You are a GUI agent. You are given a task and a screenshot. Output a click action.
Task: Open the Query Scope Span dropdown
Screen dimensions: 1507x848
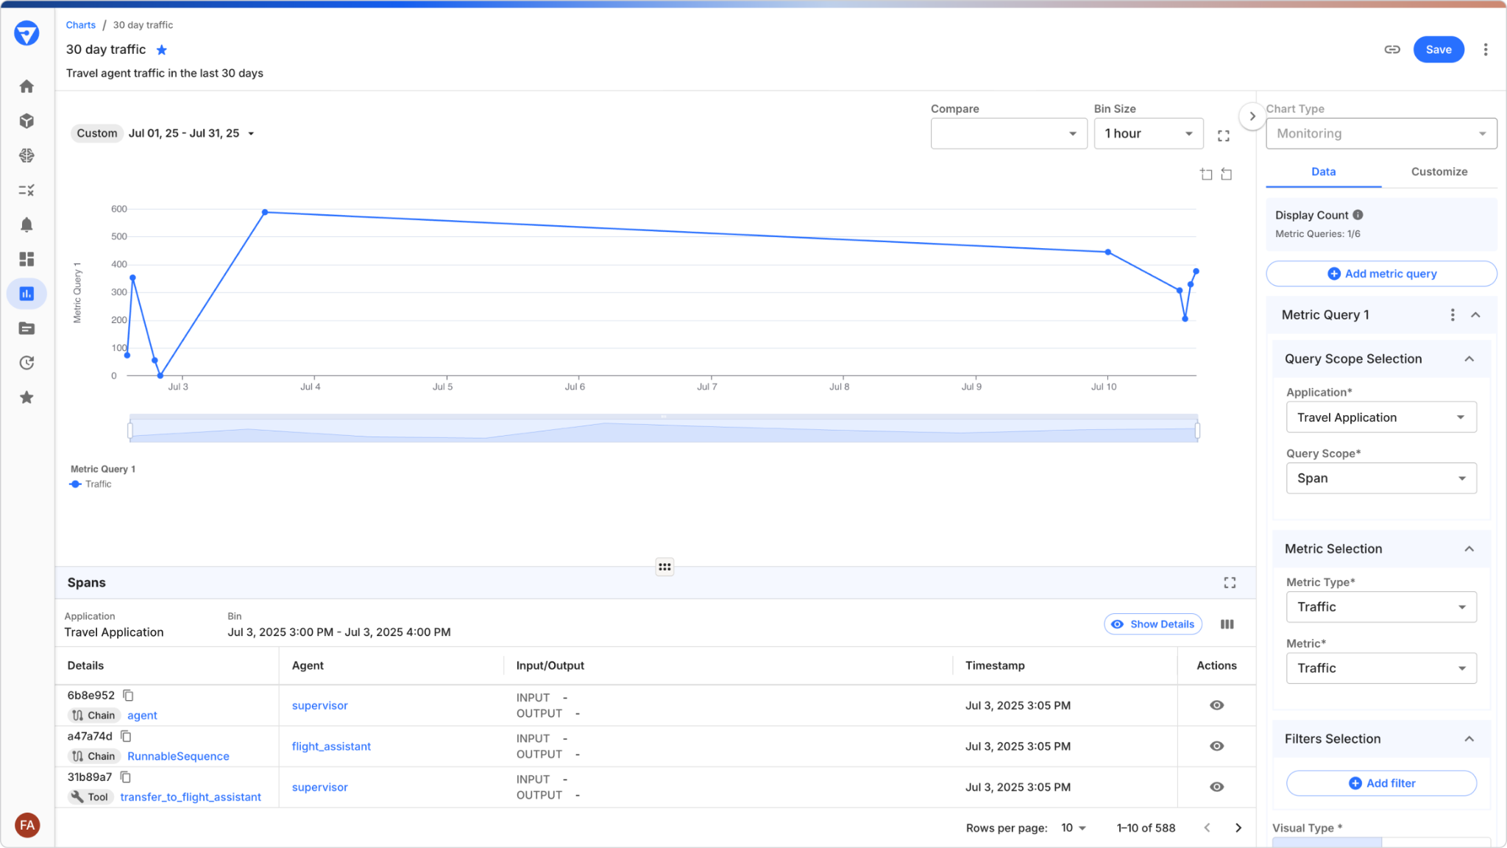(x=1380, y=478)
